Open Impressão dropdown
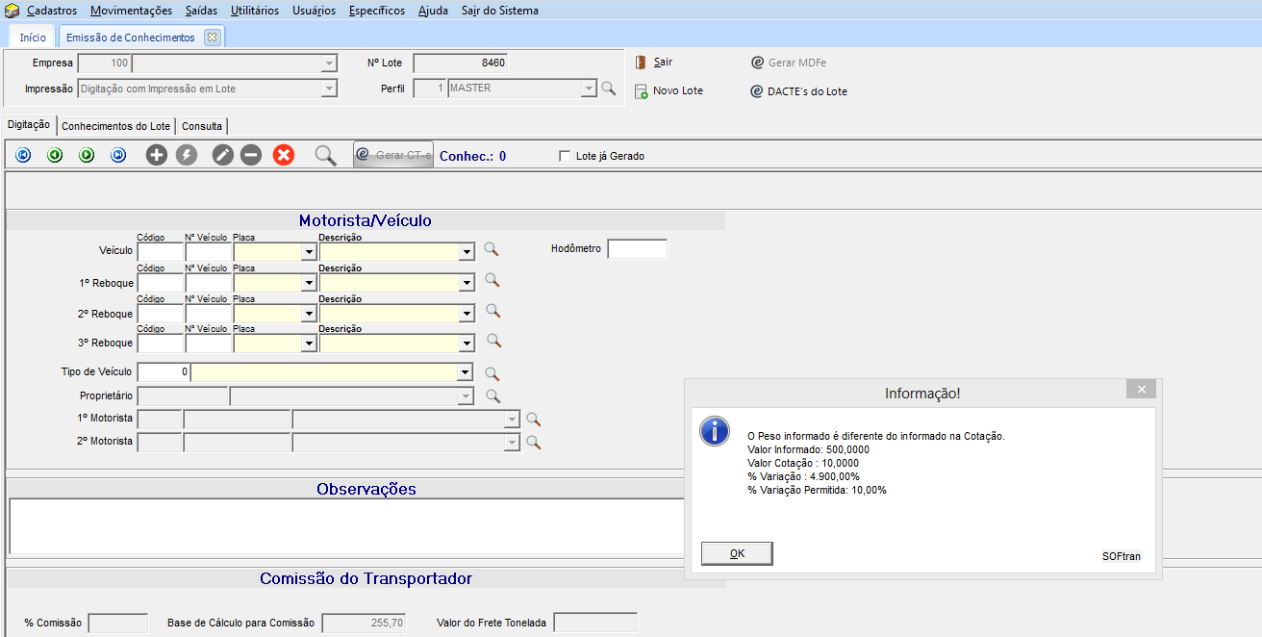 coord(330,89)
